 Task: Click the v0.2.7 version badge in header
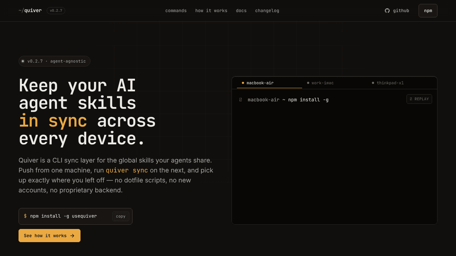point(56,11)
